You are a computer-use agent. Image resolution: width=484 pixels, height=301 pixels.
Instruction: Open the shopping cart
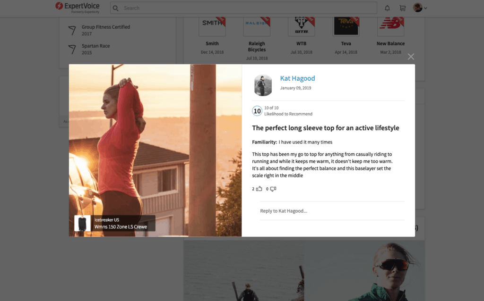point(402,8)
